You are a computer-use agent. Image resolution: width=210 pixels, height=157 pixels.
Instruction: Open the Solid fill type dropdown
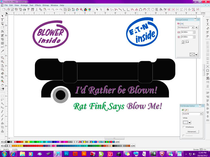(x=201, y=114)
